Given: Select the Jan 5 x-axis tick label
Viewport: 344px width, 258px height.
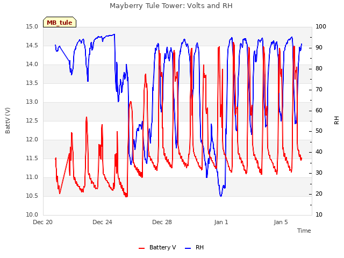Looking at the screenshot, I should click(x=281, y=222).
